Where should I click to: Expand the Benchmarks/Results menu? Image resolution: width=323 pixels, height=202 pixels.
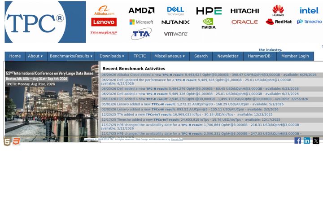71,56
